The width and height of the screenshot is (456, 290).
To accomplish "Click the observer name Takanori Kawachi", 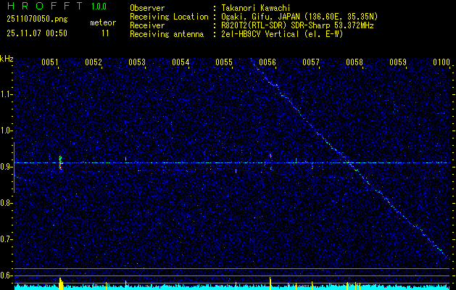I will [256, 8].
